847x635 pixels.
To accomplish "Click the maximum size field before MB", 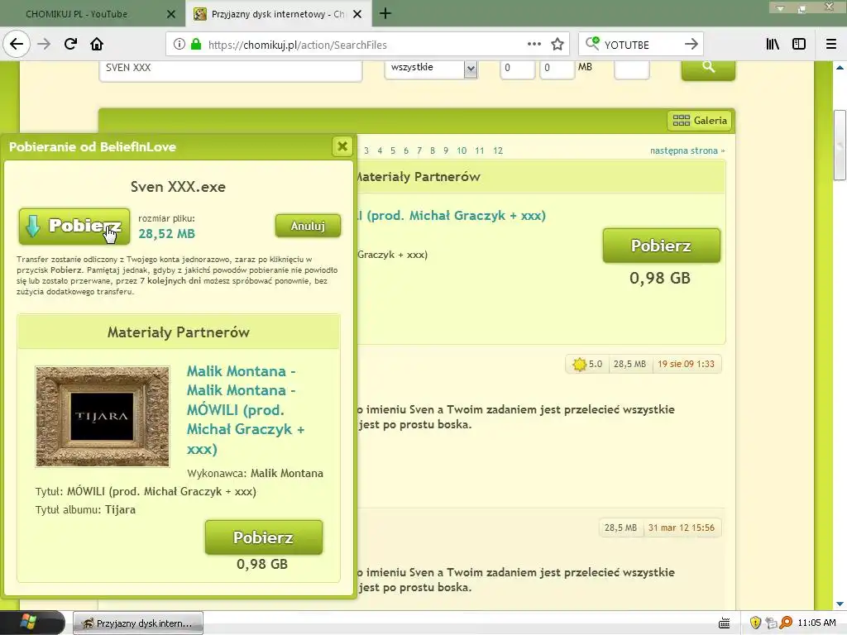I will point(557,69).
